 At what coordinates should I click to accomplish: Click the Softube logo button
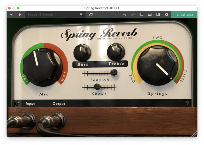(x=184, y=14)
